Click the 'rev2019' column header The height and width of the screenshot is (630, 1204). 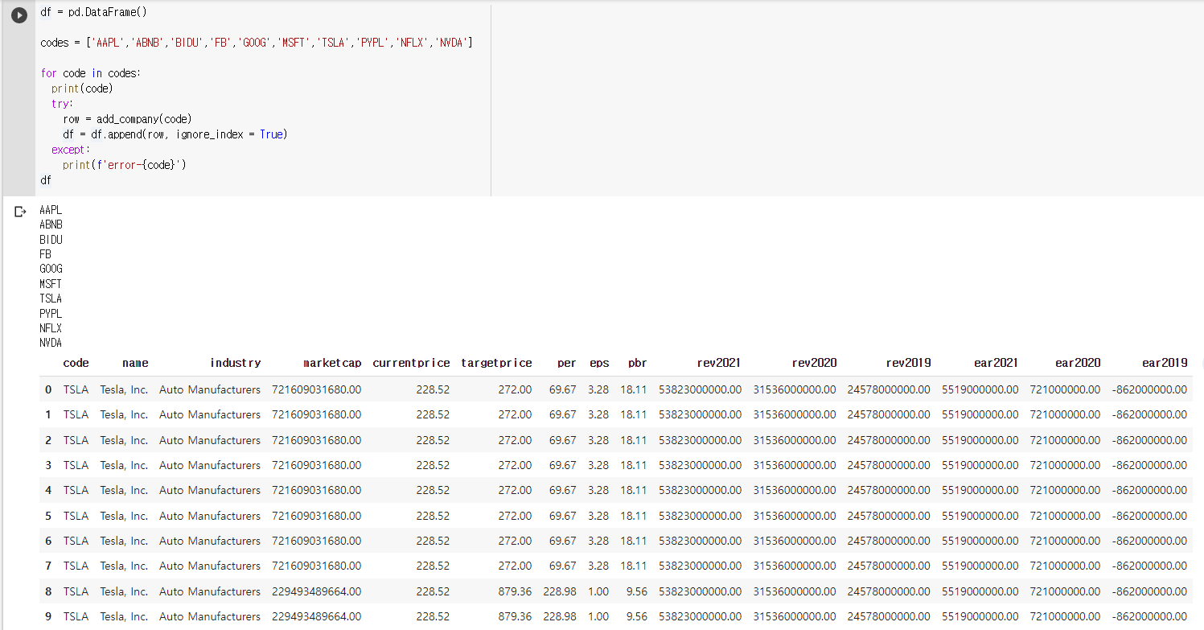(x=908, y=363)
